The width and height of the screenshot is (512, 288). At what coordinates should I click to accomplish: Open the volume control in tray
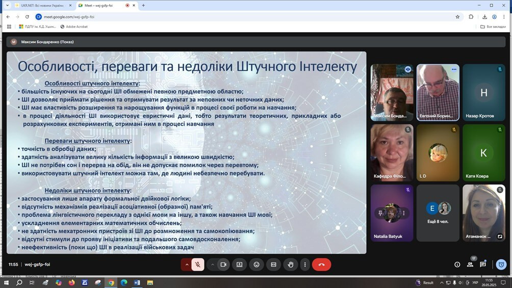pos(460,282)
